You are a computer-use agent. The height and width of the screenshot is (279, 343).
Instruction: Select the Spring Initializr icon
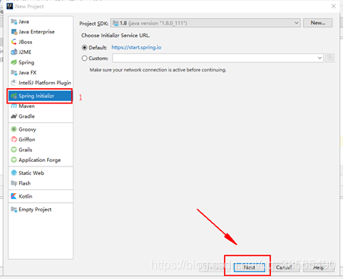click(x=14, y=96)
